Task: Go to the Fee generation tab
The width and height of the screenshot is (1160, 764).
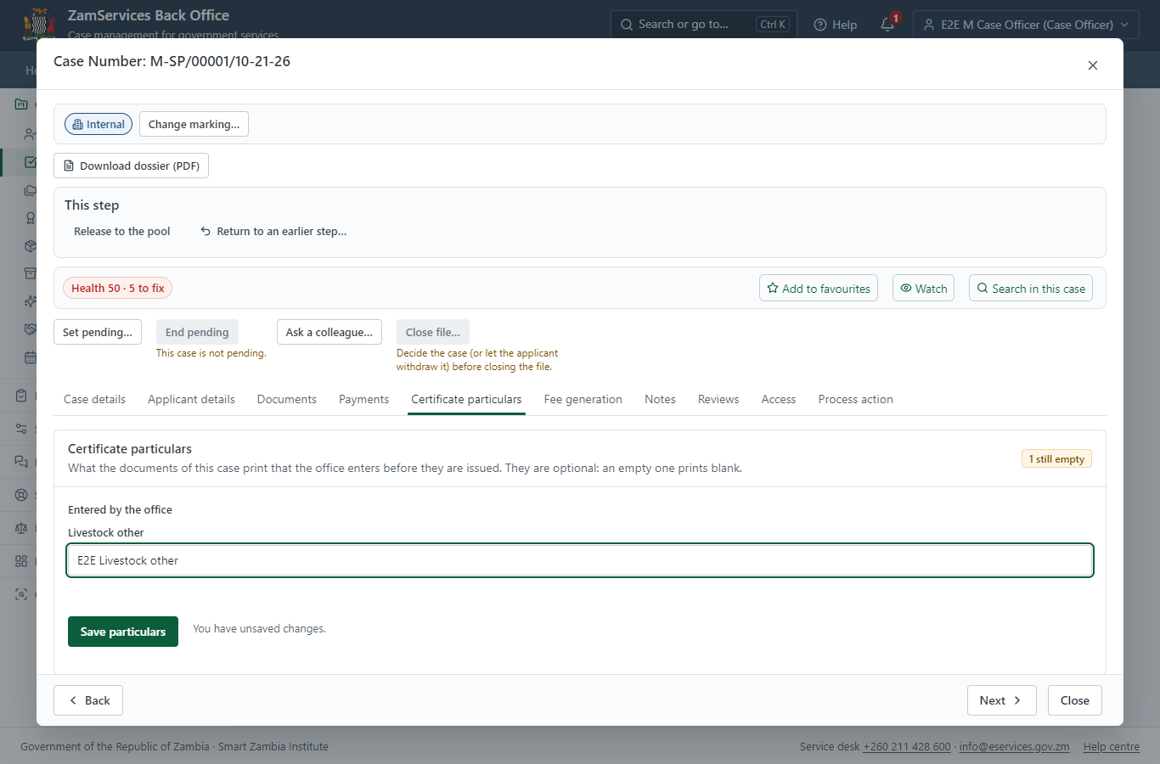Action: coord(583,399)
